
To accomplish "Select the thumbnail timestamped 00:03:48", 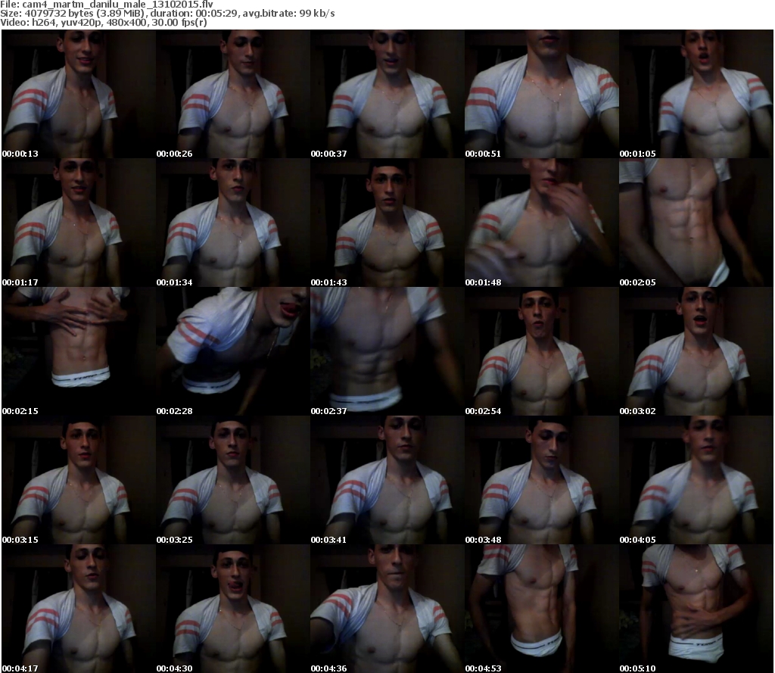I will pos(542,480).
